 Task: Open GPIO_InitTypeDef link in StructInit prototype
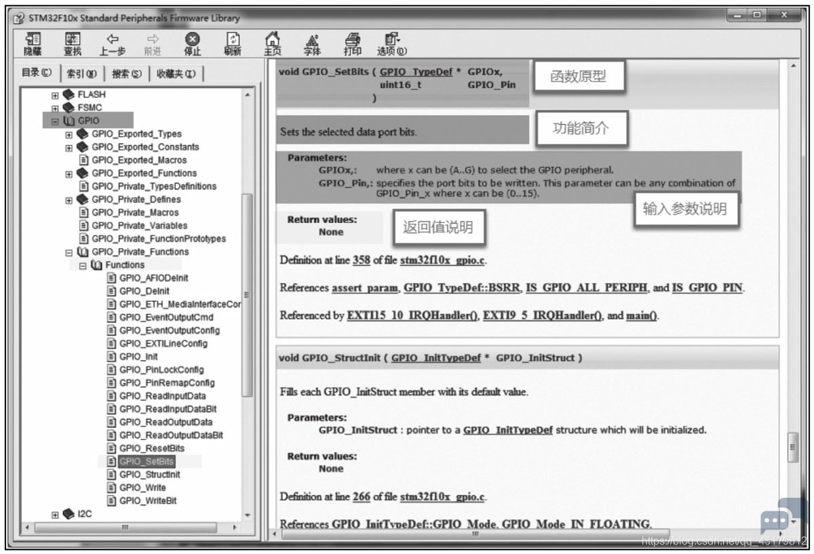436,358
